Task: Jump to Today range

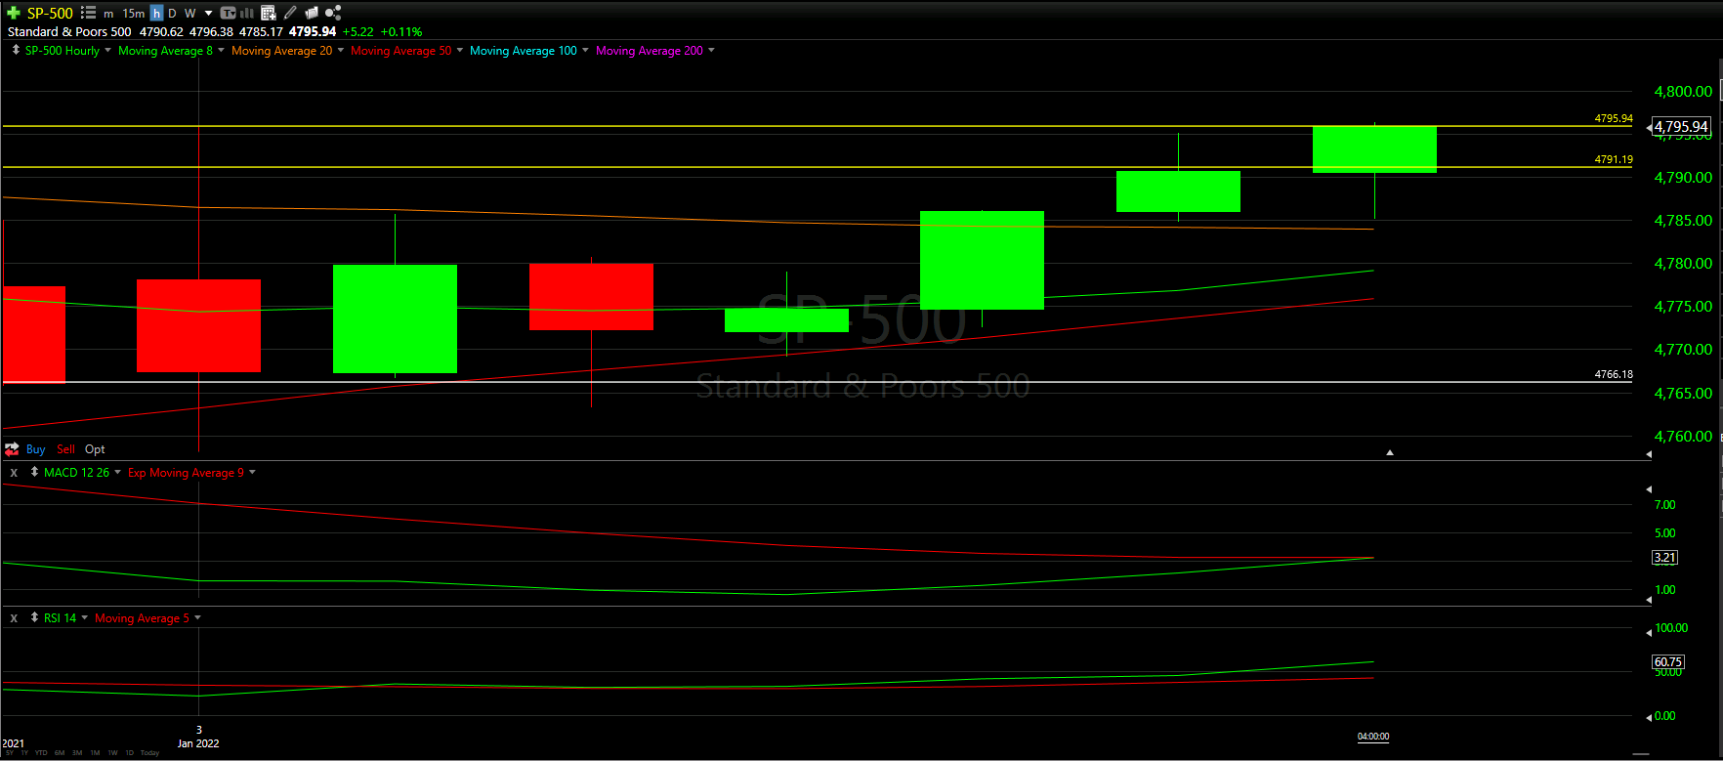Action: click(x=149, y=753)
